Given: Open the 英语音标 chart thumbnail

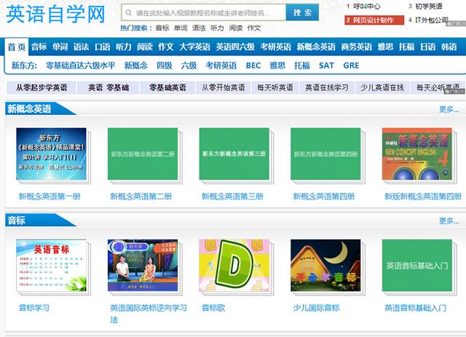Looking at the screenshot, I should [52, 266].
